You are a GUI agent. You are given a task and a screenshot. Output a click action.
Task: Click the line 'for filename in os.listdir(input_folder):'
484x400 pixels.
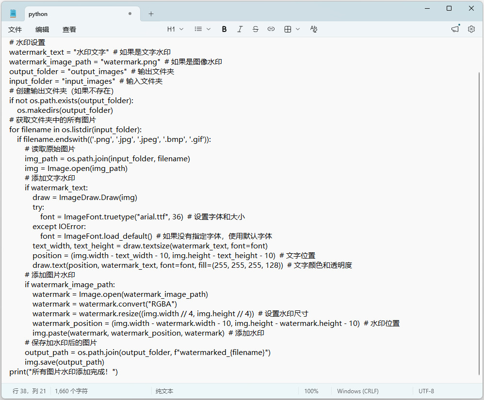[x=75, y=130]
